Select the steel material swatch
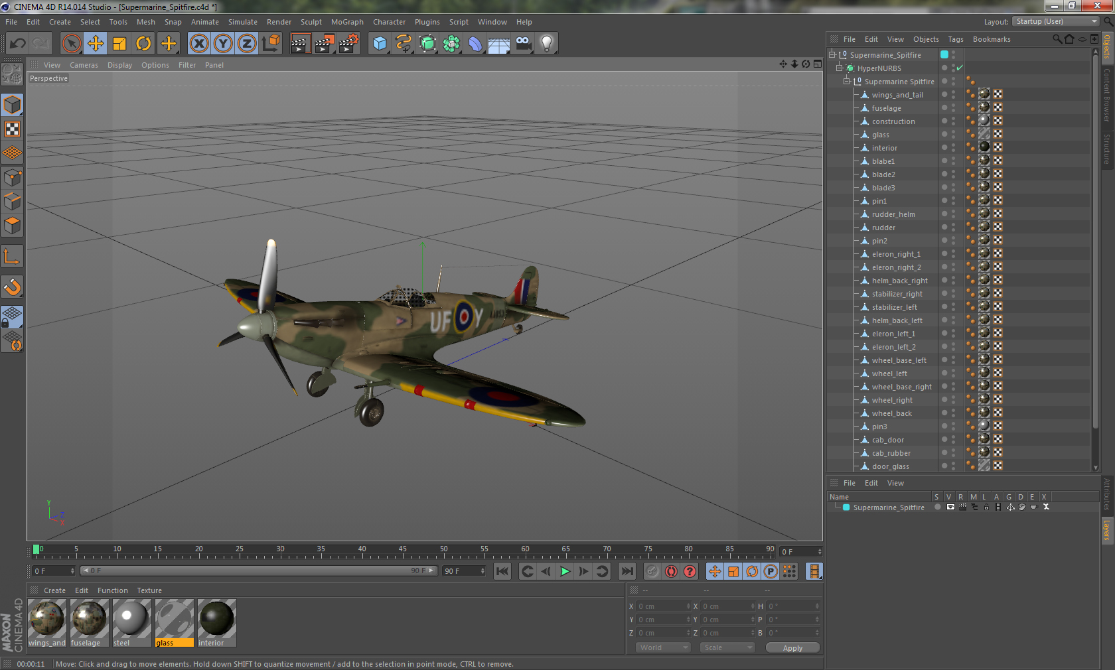1115x670 pixels. pyautogui.click(x=132, y=623)
